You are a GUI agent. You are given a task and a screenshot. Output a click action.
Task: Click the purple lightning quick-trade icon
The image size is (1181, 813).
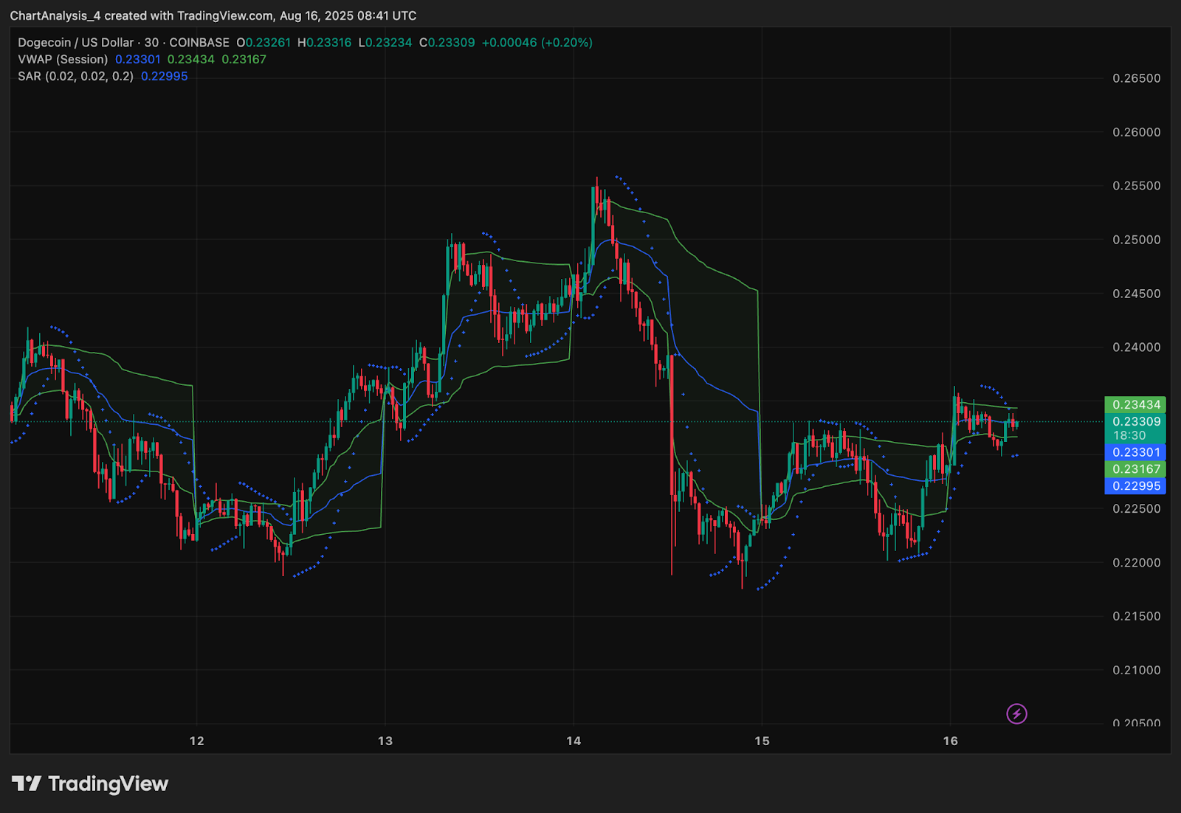(x=1017, y=714)
